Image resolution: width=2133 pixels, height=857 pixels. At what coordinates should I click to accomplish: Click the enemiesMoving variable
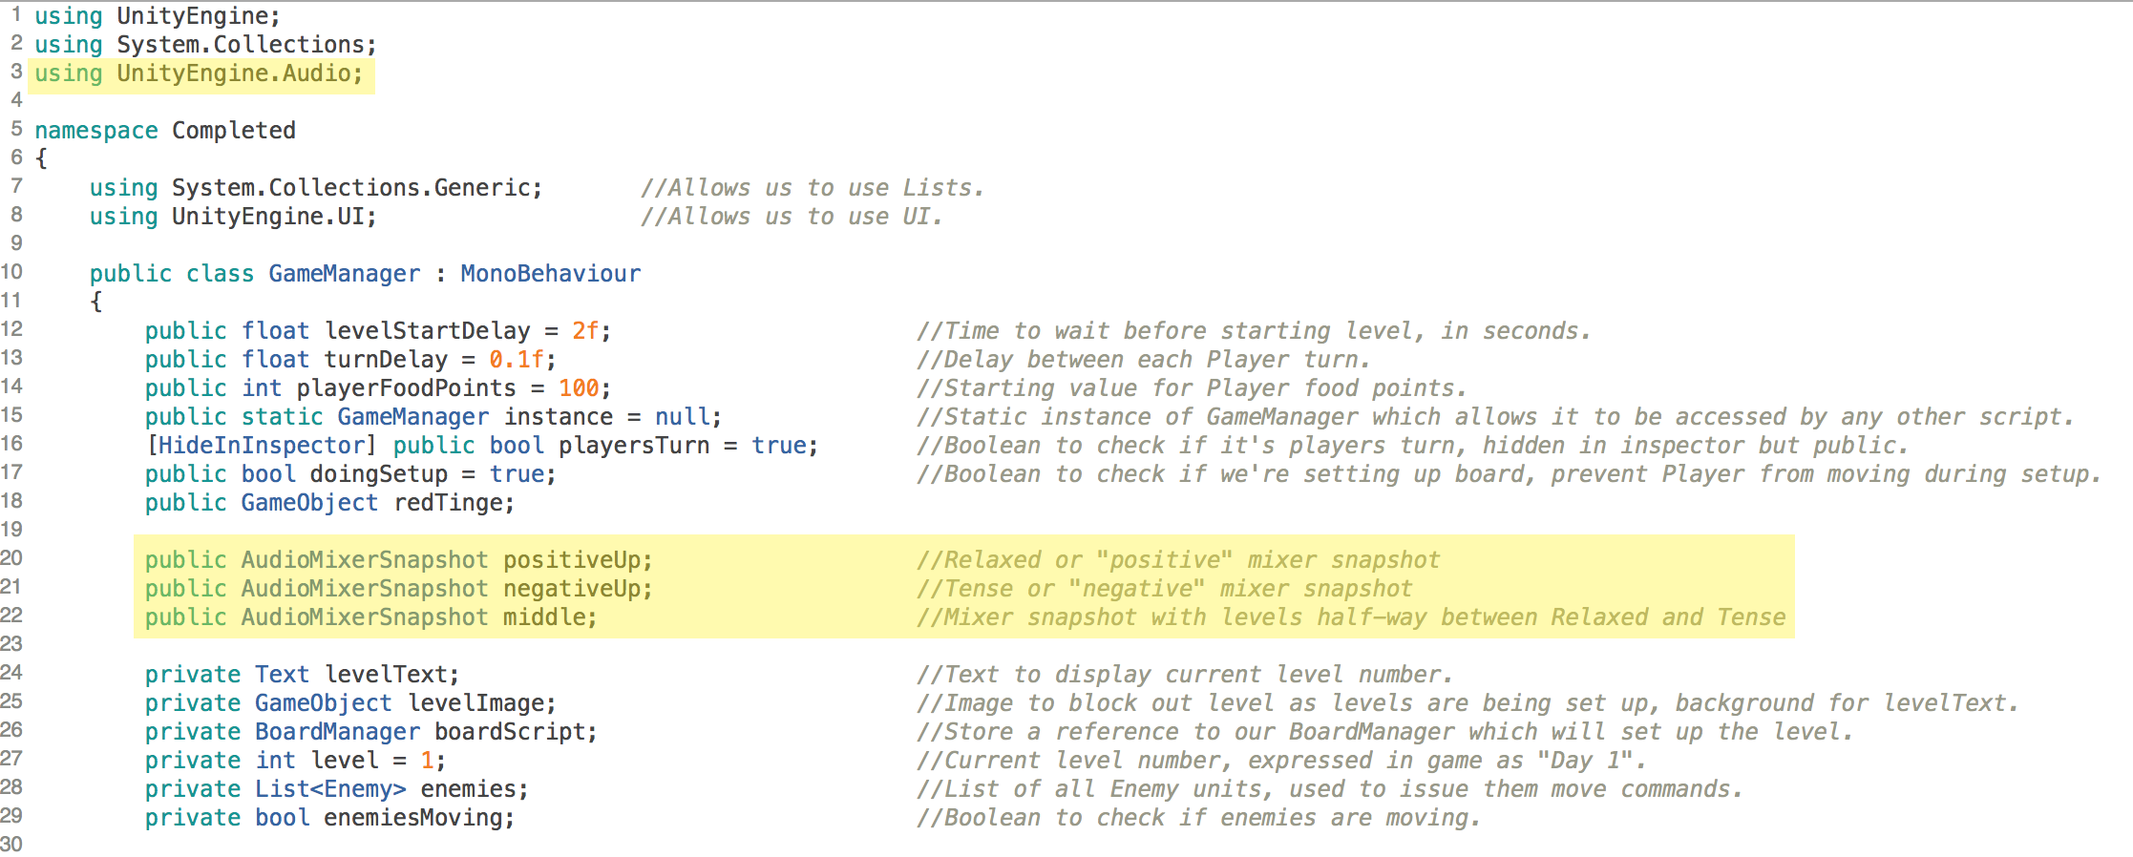[x=413, y=818]
